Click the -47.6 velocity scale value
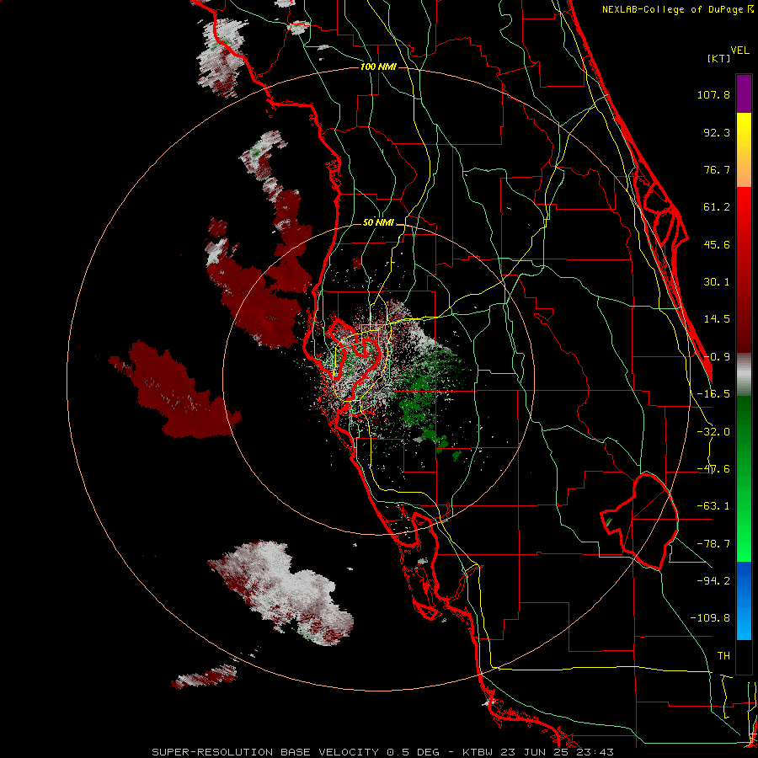The image size is (758, 758). pyautogui.click(x=713, y=469)
